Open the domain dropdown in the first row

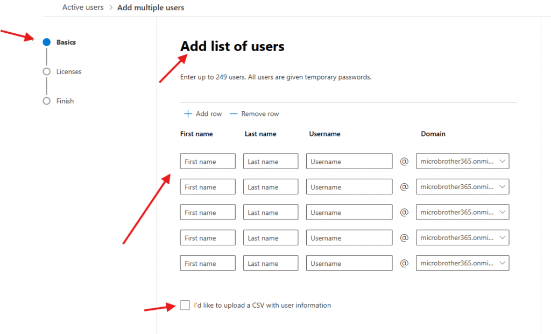(462, 162)
